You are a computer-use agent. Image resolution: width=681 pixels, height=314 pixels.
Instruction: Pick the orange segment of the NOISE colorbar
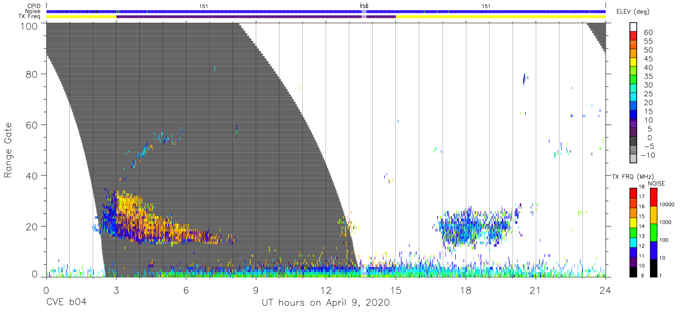[x=654, y=214]
